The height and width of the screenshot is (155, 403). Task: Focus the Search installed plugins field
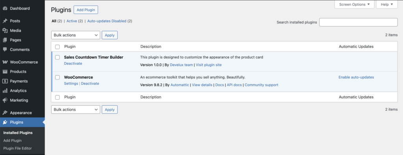coord(358,22)
